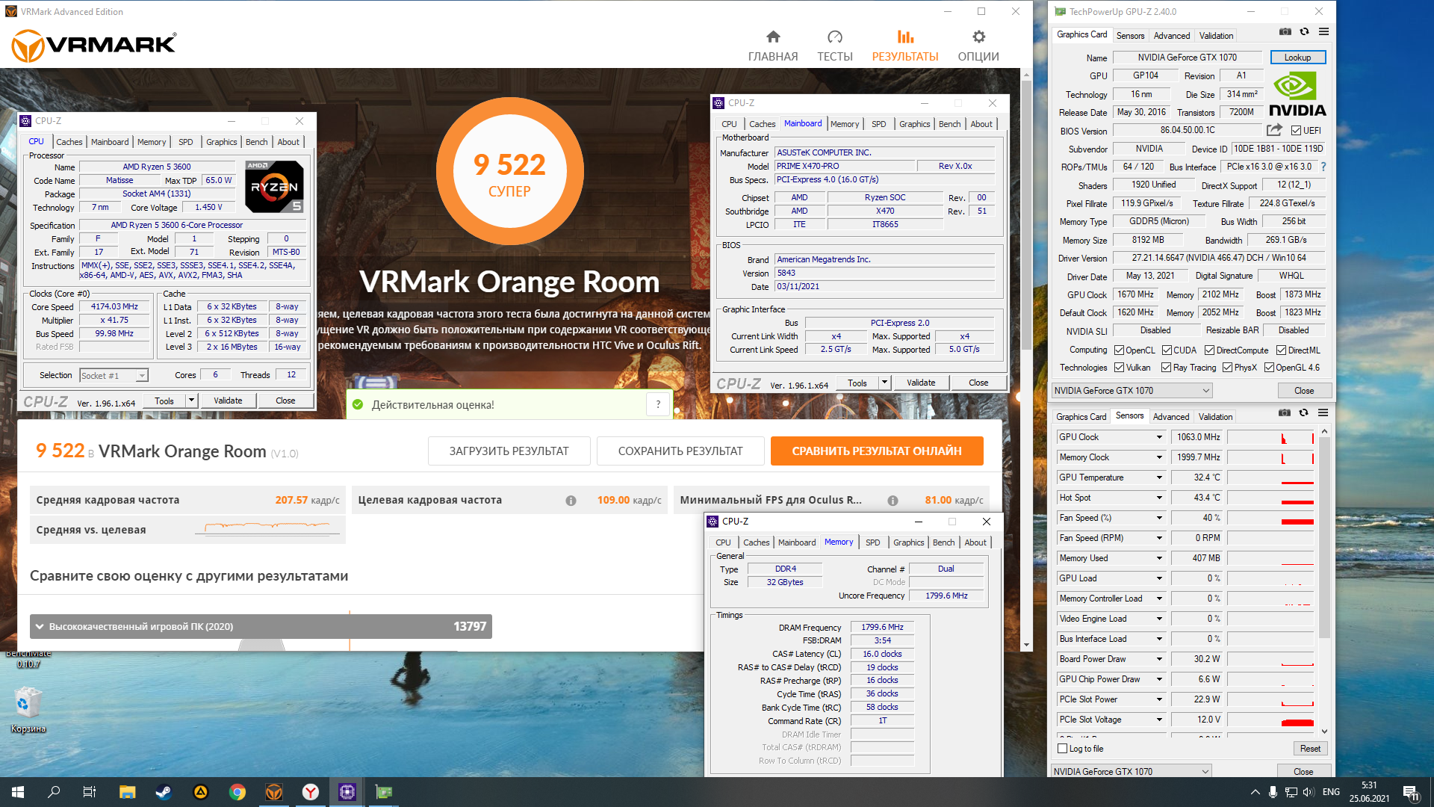Click ЗАГРУЗИТЬ РЕЗУЛЬТАТ button
The image size is (1434, 807).
(x=509, y=451)
